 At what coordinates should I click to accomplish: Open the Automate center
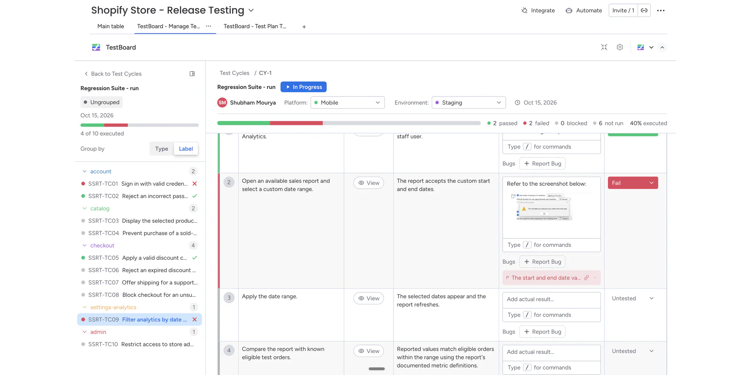coord(584,11)
